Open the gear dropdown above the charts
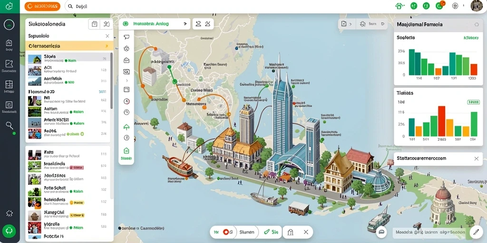This screenshot has width=487, height=243. (x=372, y=24)
